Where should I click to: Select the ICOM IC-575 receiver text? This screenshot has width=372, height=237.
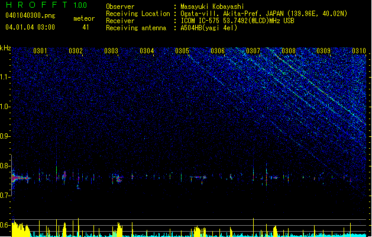coord(237,21)
